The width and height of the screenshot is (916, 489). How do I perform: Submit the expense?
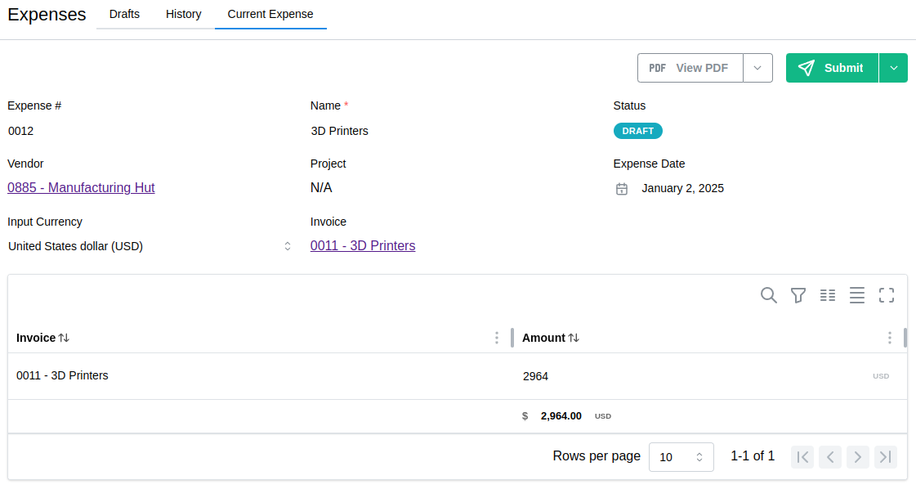click(832, 68)
